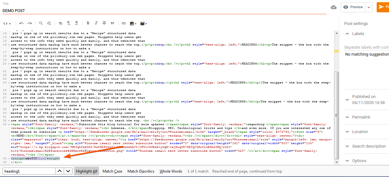The height and width of the screenshot is (177, 389).
Task: Insert or edit a link
Action: click(124, 23)
